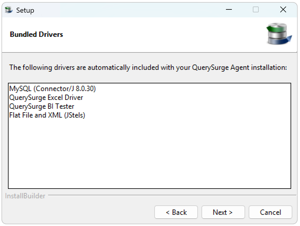Screen dimensions: 300x226
Task: Minimize the Setup window
Action: [229, 9]
